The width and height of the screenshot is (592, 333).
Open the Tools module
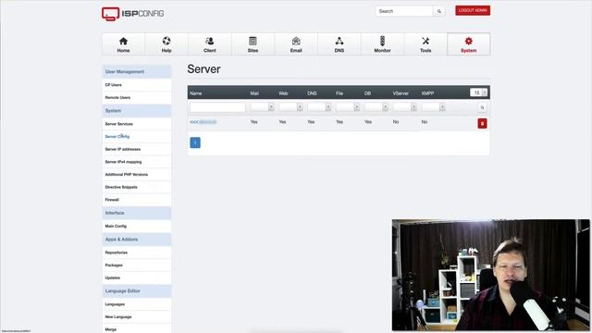pyautogui.click(x=425, y=44)
